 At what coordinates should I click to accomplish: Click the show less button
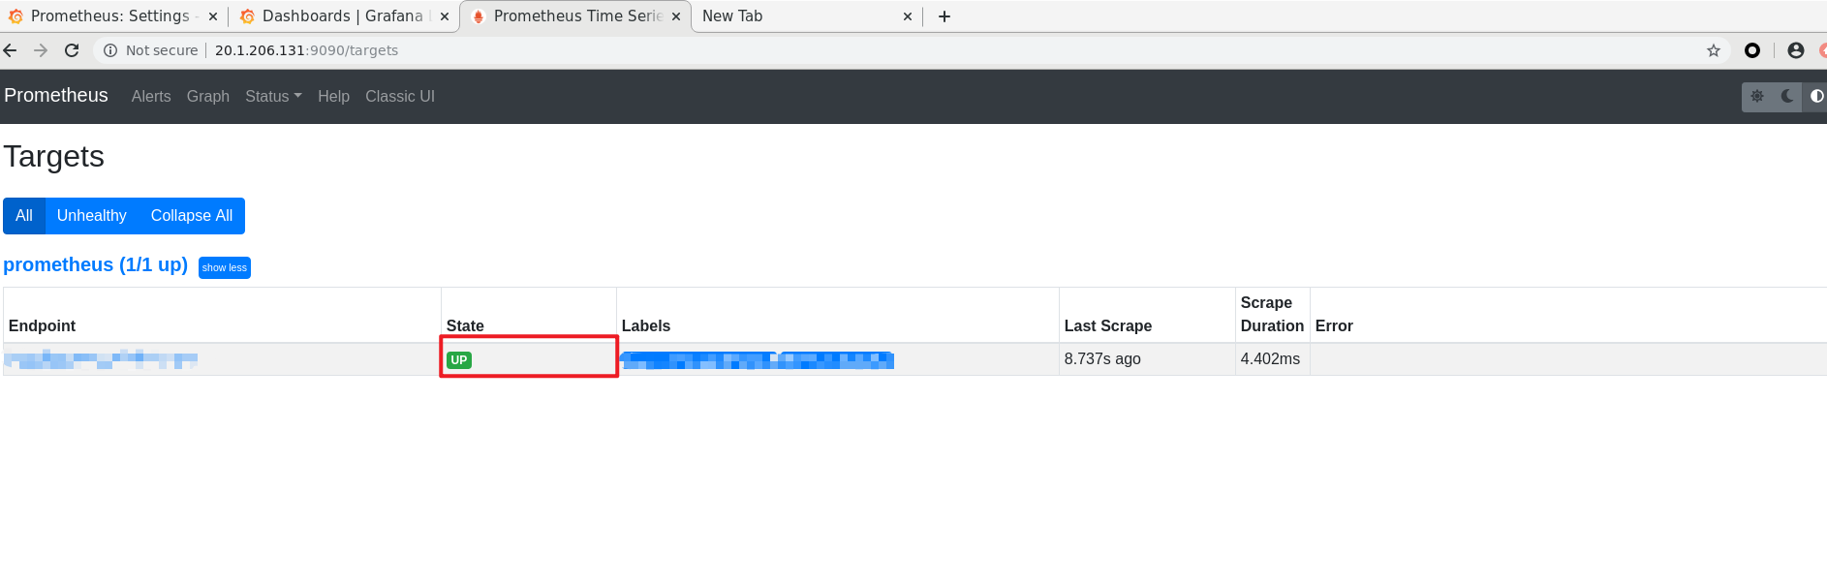[x=225, y=267]
